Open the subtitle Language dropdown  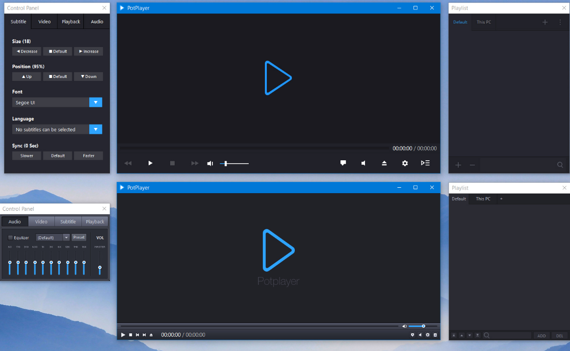click(x=96, y=129)
